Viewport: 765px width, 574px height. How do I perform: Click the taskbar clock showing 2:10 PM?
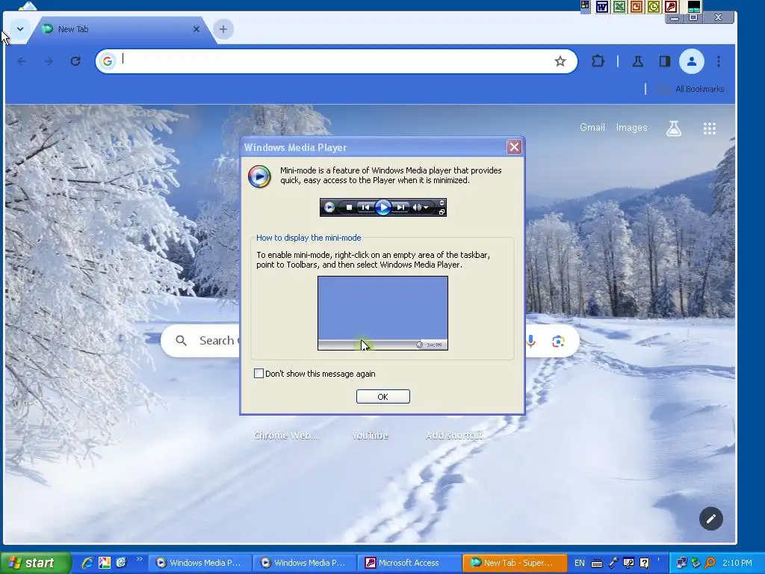tap(737, 563)
